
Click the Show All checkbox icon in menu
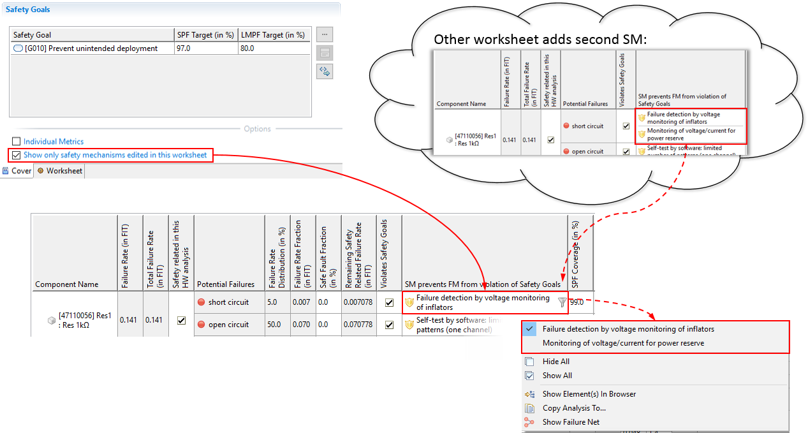529,376
